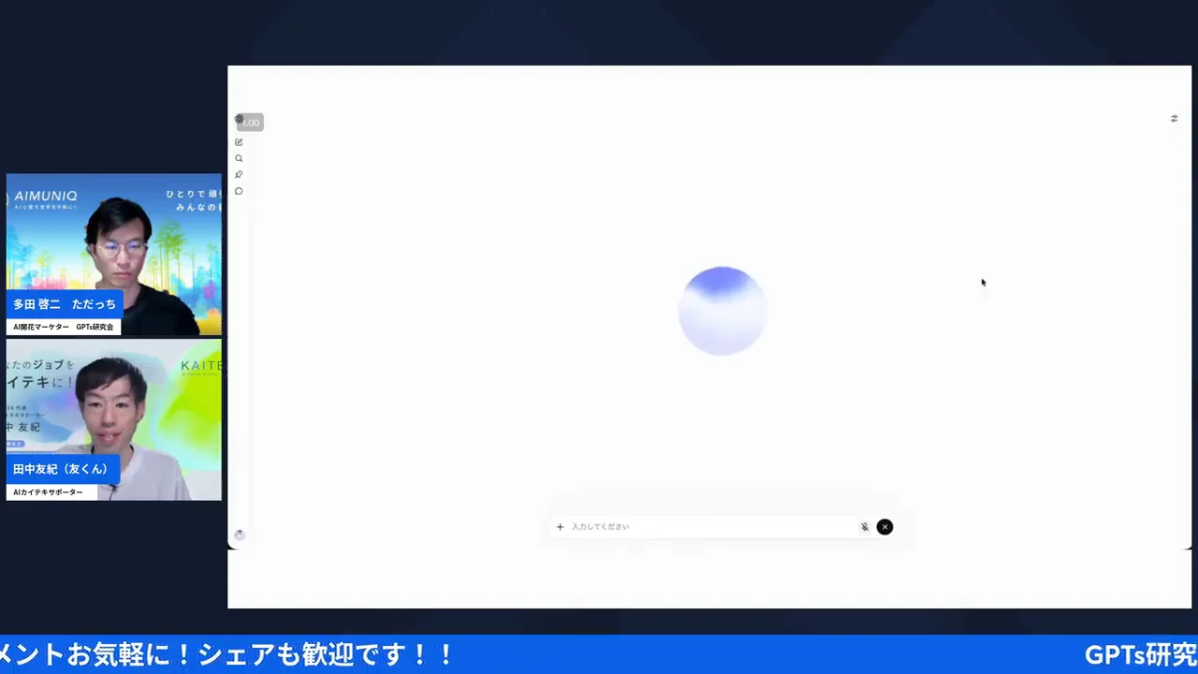Open the speech bubble icon in the sidebar
Screen dimensions: 1198x674
239,191
